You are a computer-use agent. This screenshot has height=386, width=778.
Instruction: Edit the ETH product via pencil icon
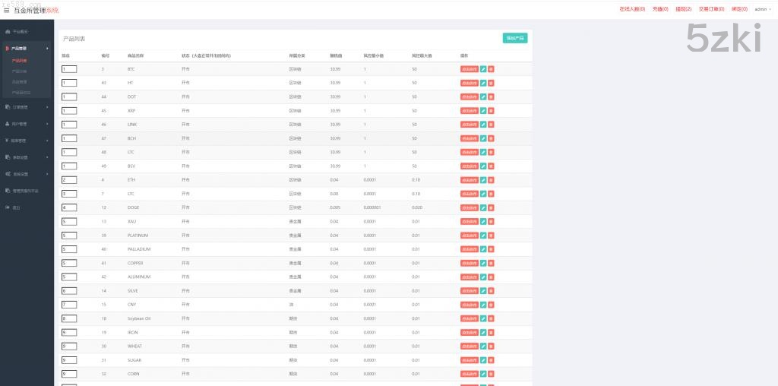click(483, 180)
